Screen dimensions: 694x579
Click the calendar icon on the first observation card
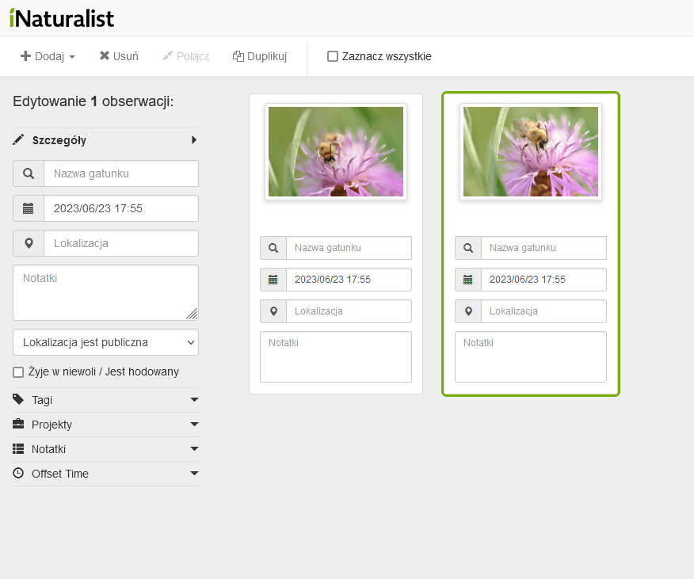pos(273,280)
